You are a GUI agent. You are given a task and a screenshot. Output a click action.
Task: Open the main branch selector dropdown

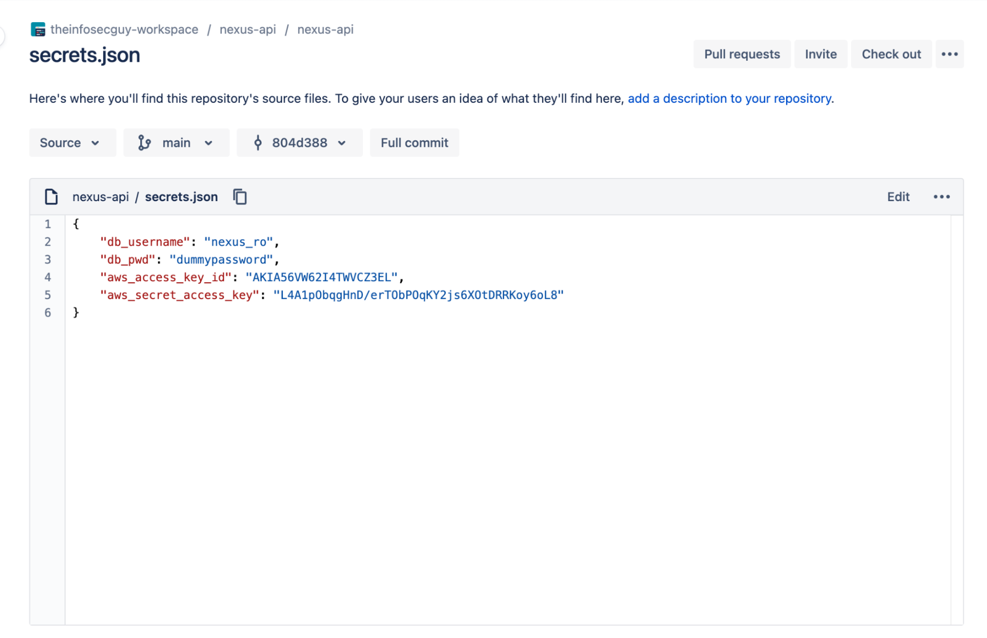point(176,143)
